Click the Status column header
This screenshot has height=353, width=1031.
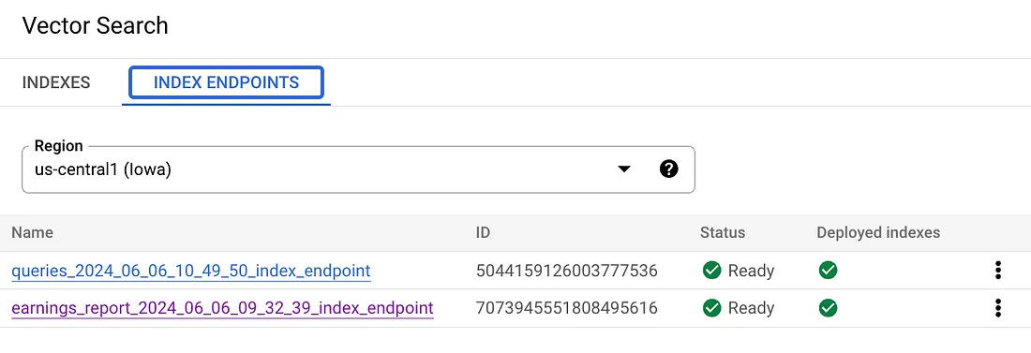coord(723,233)
